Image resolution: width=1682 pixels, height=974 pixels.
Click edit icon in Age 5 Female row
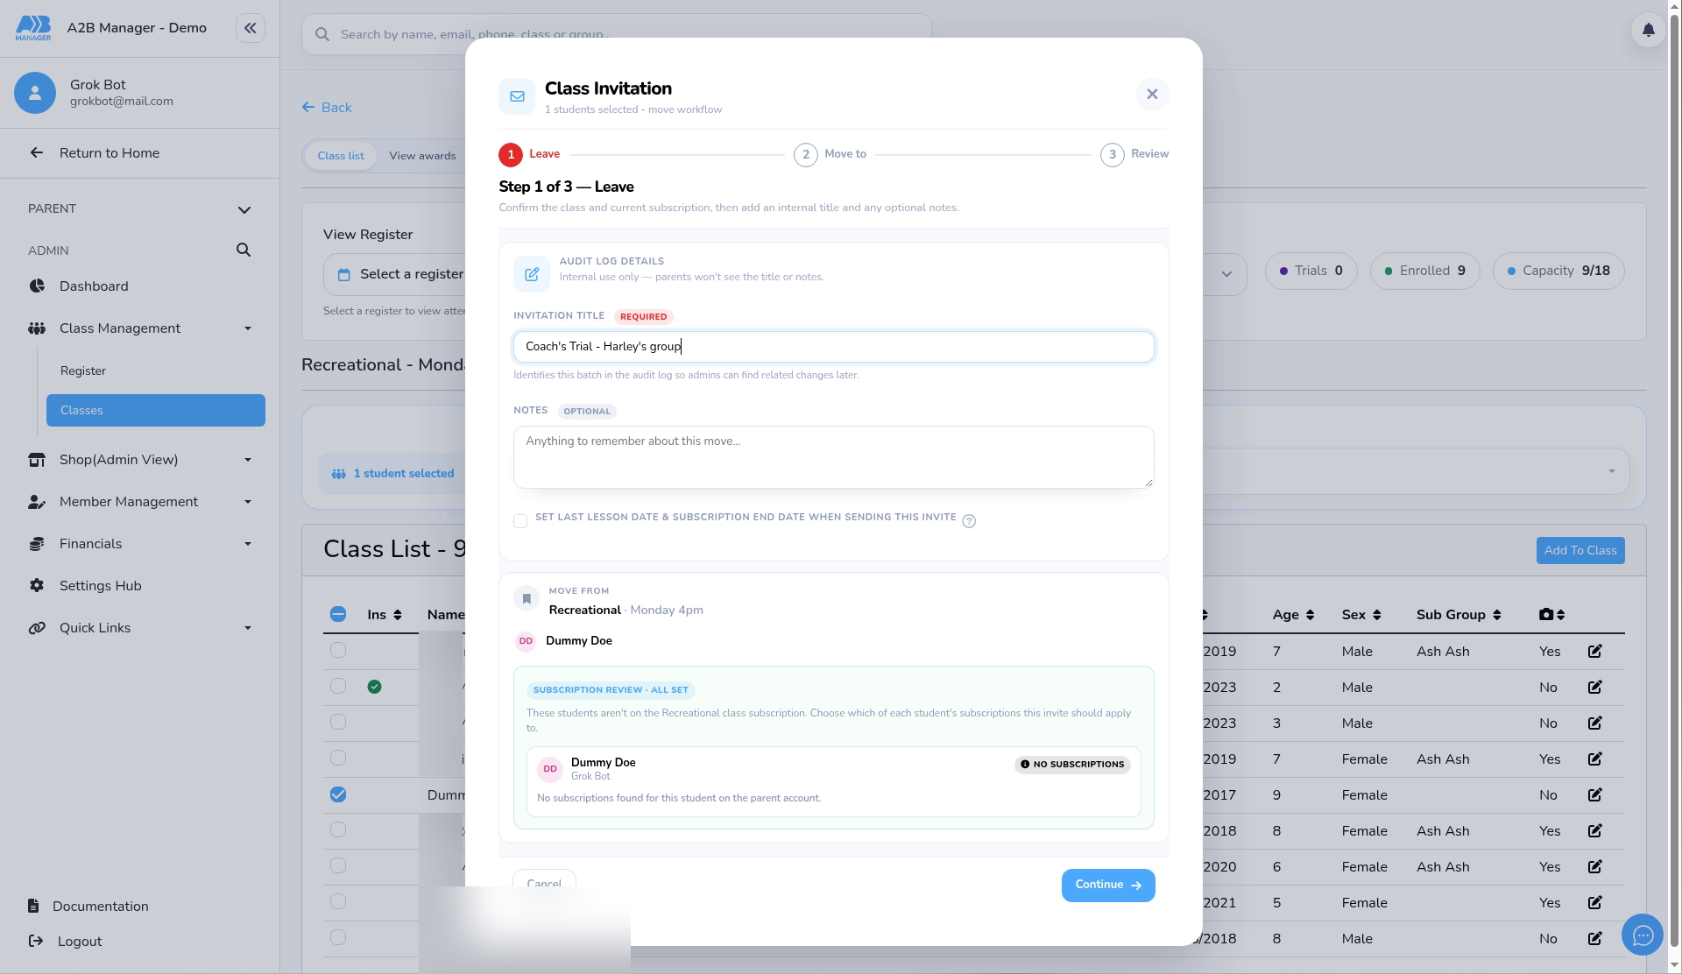[1594, 903]
